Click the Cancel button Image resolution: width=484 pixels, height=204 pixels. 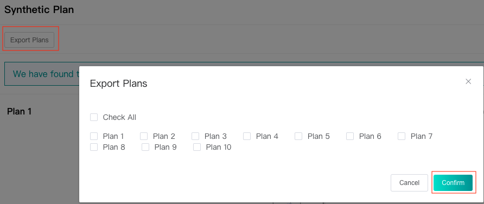click(x=409, y=183)
